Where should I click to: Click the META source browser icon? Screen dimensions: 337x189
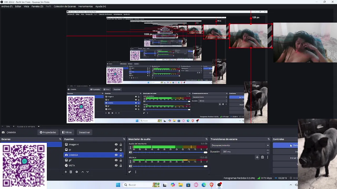point(66,165)
